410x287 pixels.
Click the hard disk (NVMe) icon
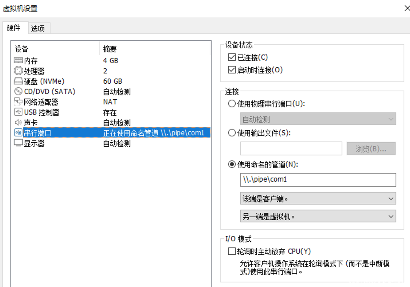(18, 81)
